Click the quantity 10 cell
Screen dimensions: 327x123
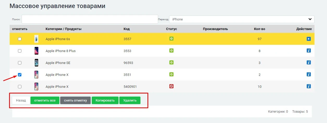click(x=260, y=86)
